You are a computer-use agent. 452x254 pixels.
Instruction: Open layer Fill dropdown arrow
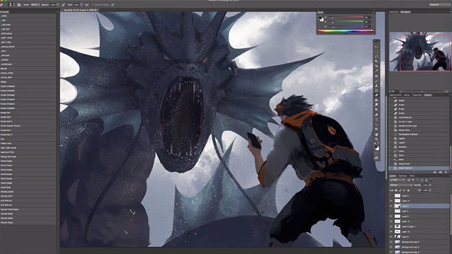pyautogui.click(x=430, y=190)
